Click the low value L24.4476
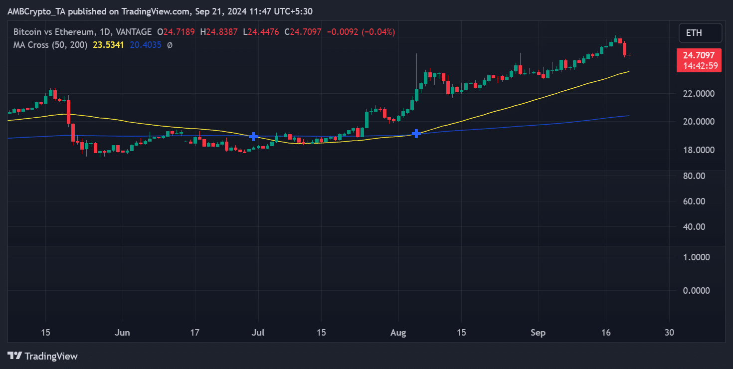 click(x=260, y=32)
